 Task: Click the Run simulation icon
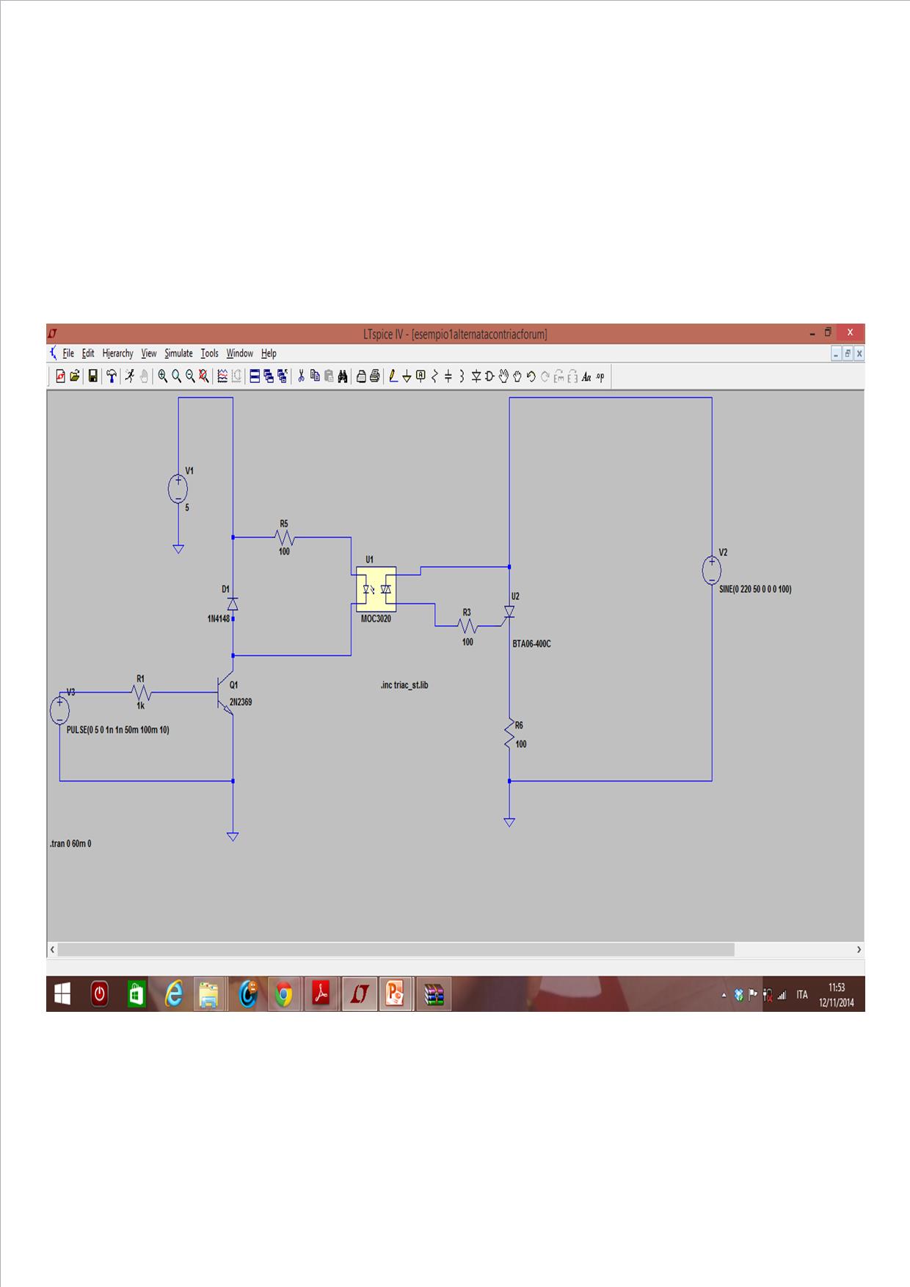click(130, 376)
